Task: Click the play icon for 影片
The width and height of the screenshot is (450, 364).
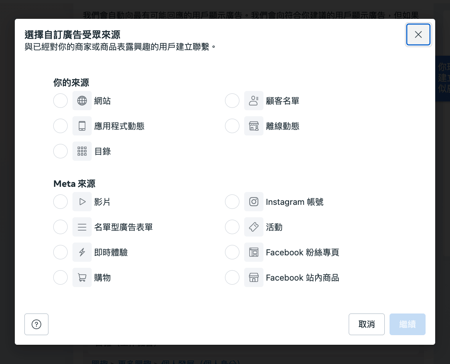Action: [82, 202]
